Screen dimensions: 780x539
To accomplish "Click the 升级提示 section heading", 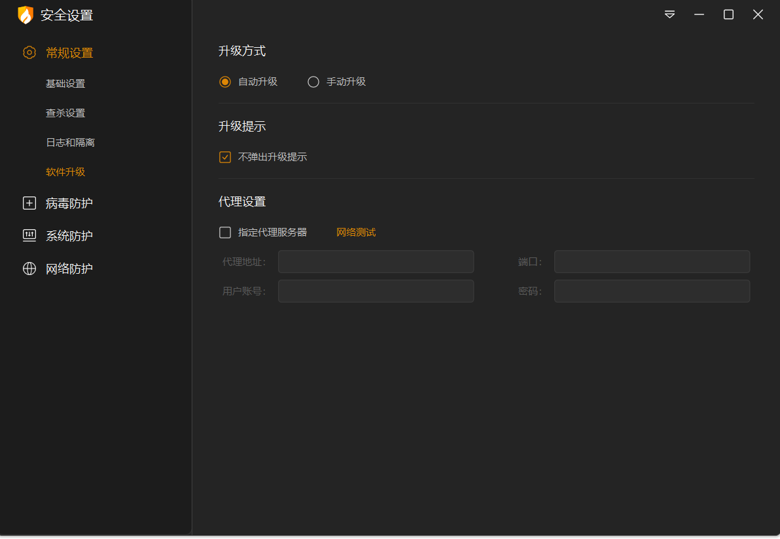I will tap(242, 126).
